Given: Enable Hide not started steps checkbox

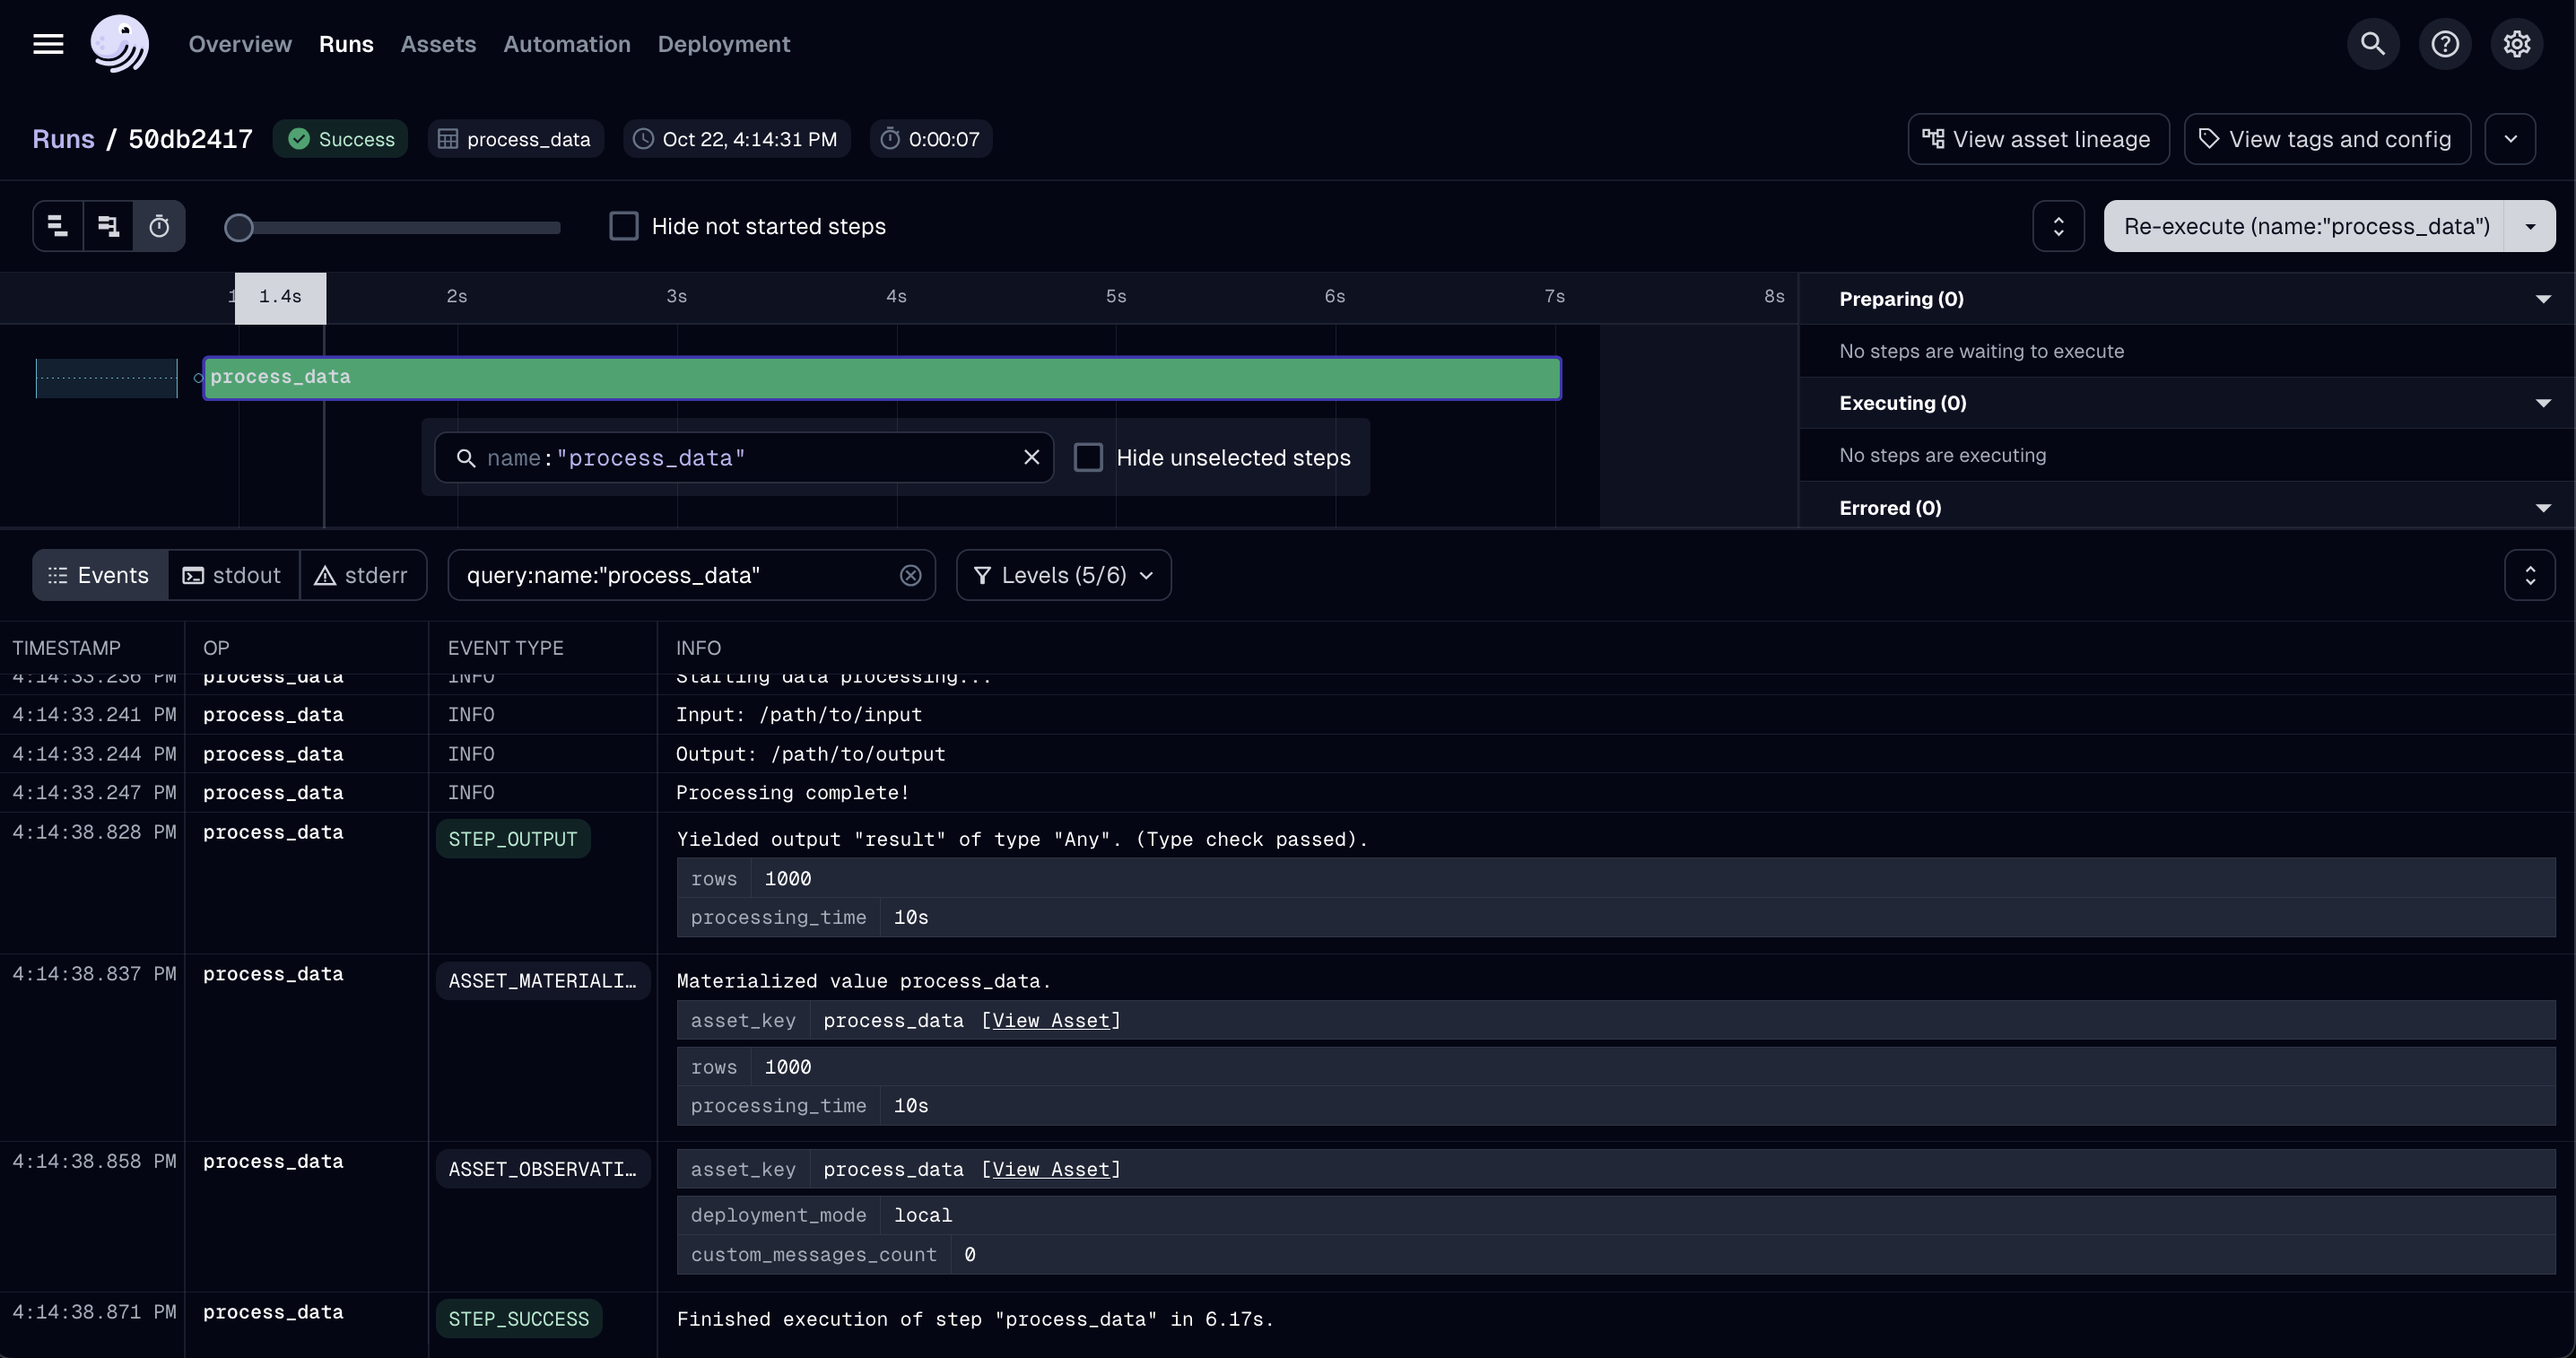Looking at the screenshot, I should click(x=624, y=226).
